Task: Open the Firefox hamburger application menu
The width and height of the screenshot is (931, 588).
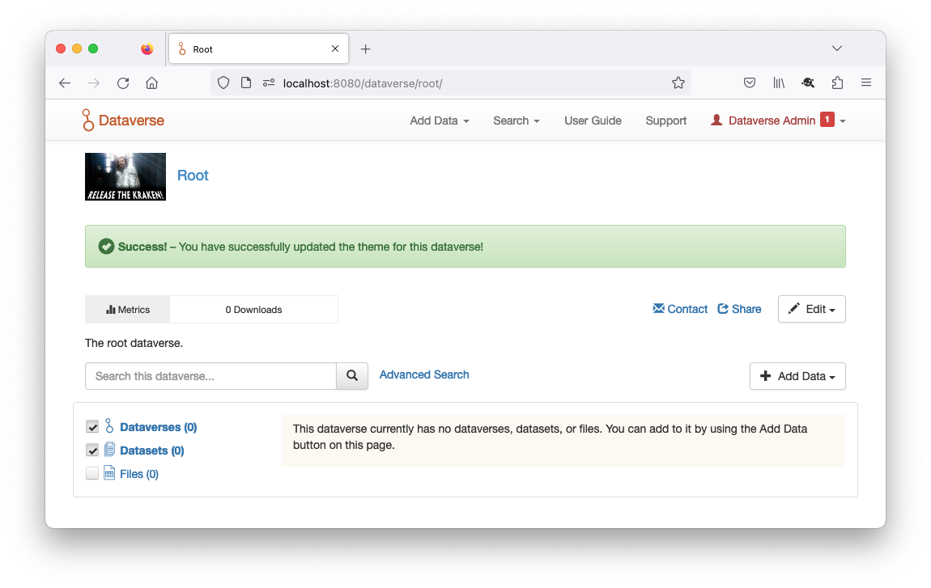Action: (x=865, y=82)
